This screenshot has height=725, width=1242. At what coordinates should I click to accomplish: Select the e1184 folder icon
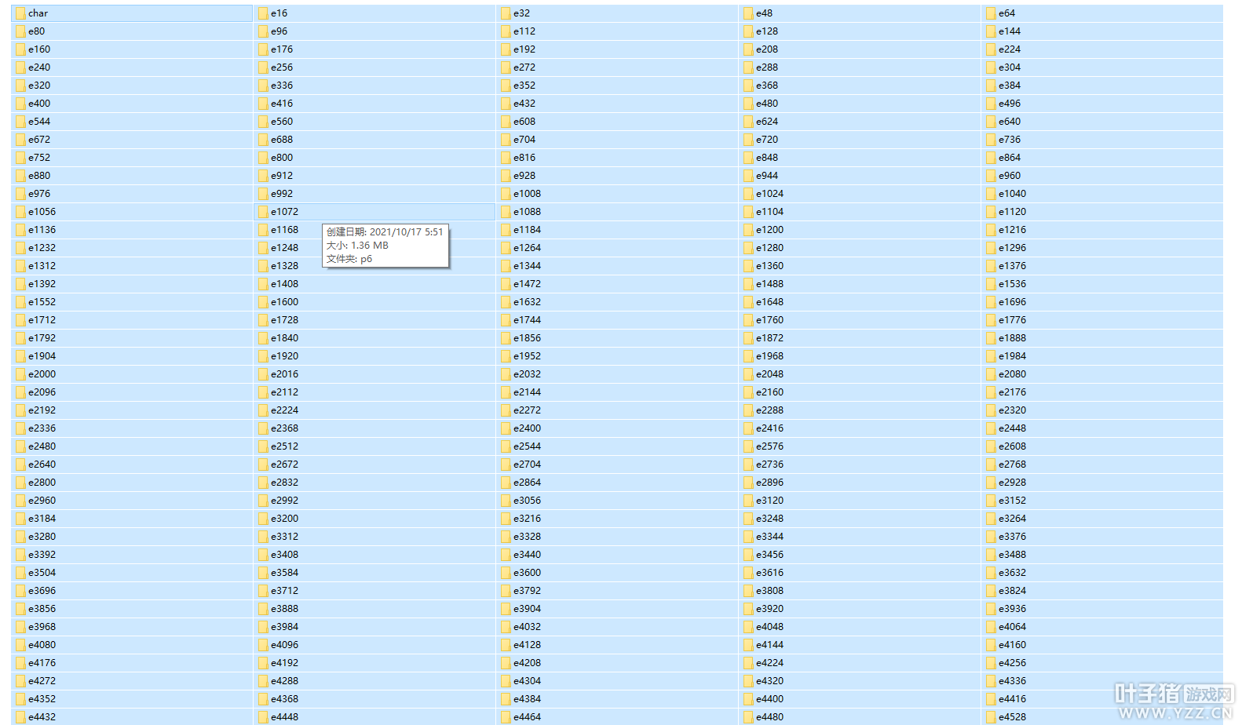point(506,230)
